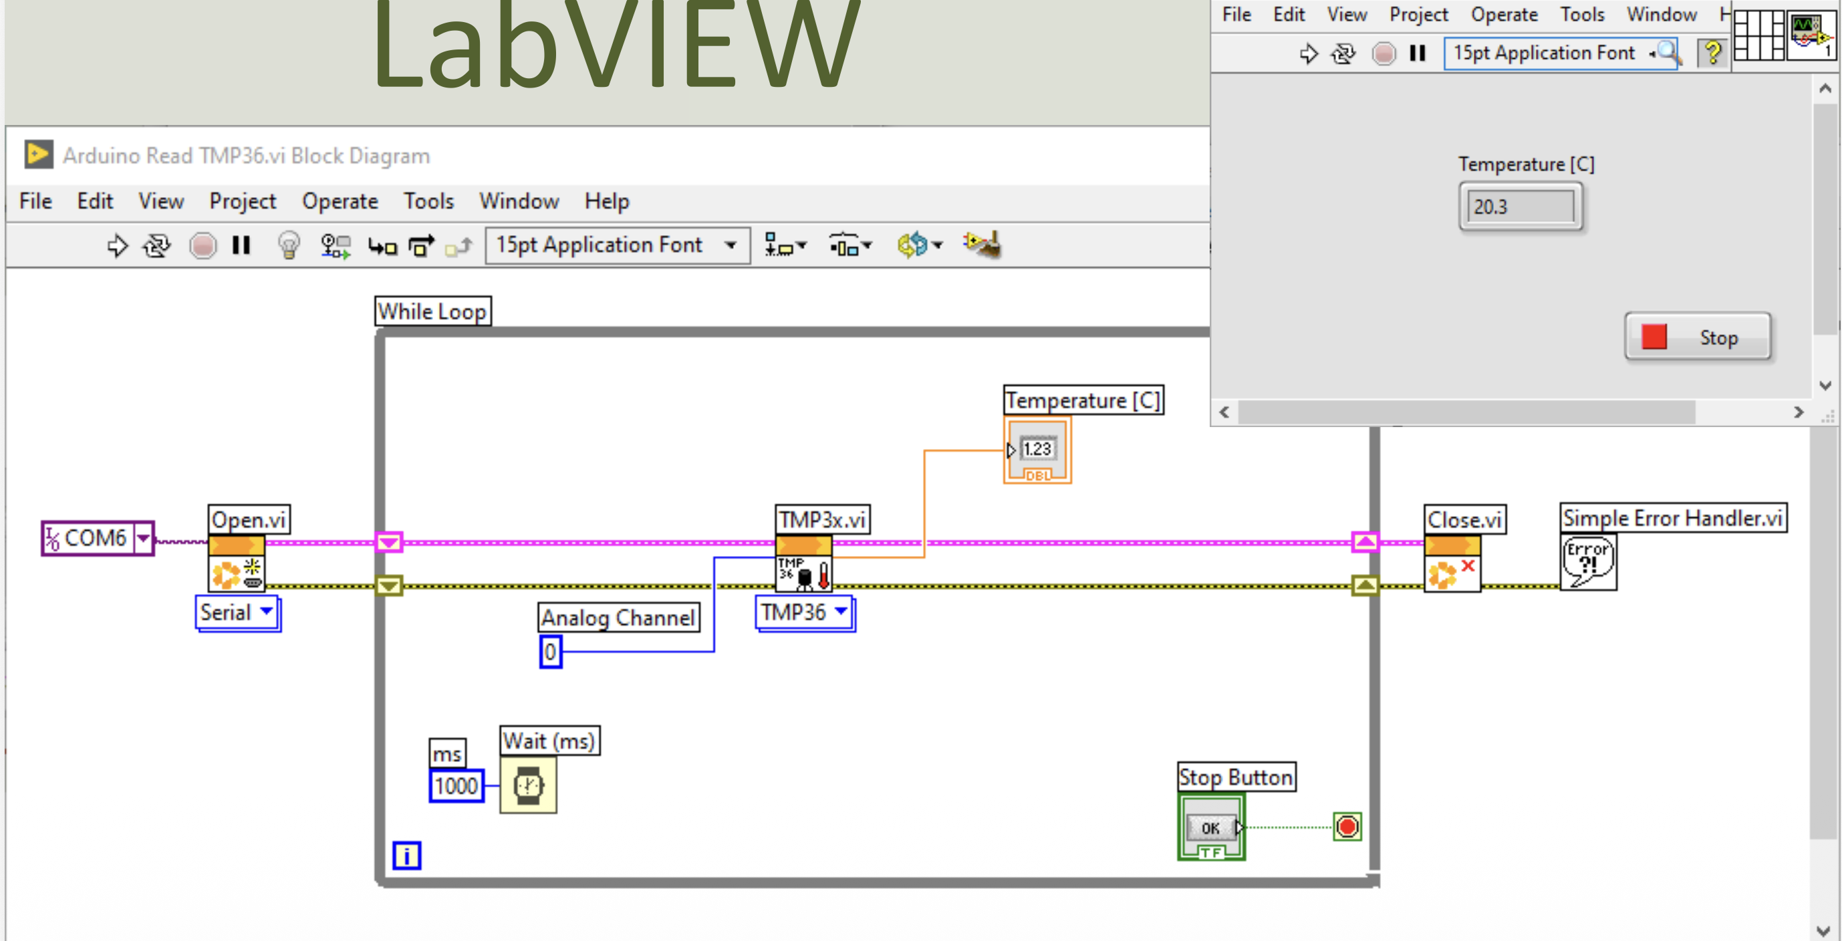This screenshot has height=941, width=1842.
Task: Open the Align Objects dropdown
Action: [x=785, y=246]
